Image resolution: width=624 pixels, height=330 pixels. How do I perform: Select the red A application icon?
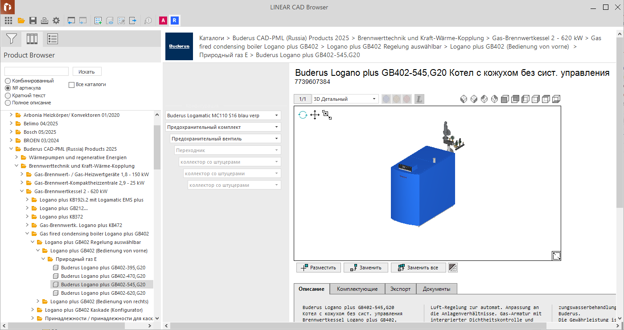(163, 21)
